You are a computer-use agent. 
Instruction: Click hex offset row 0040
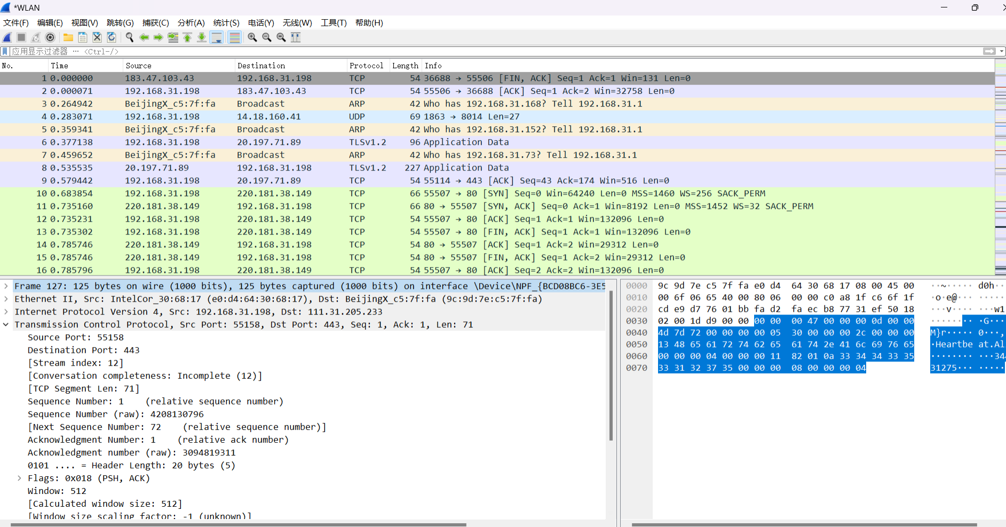coord(637,333)
